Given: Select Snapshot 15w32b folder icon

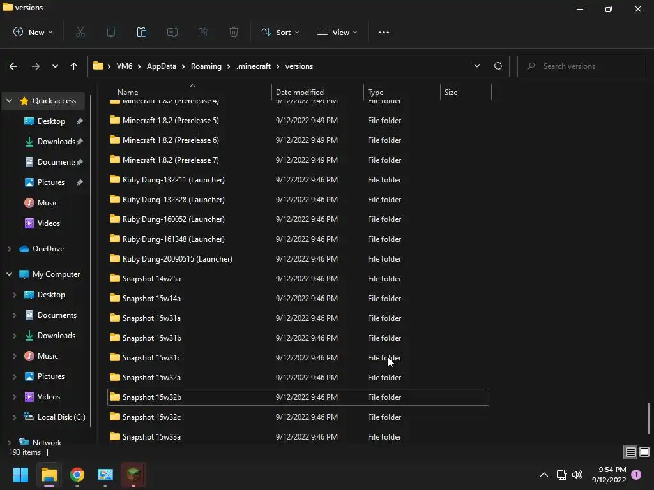Looking at the screenshot, I should coord(115,397).
